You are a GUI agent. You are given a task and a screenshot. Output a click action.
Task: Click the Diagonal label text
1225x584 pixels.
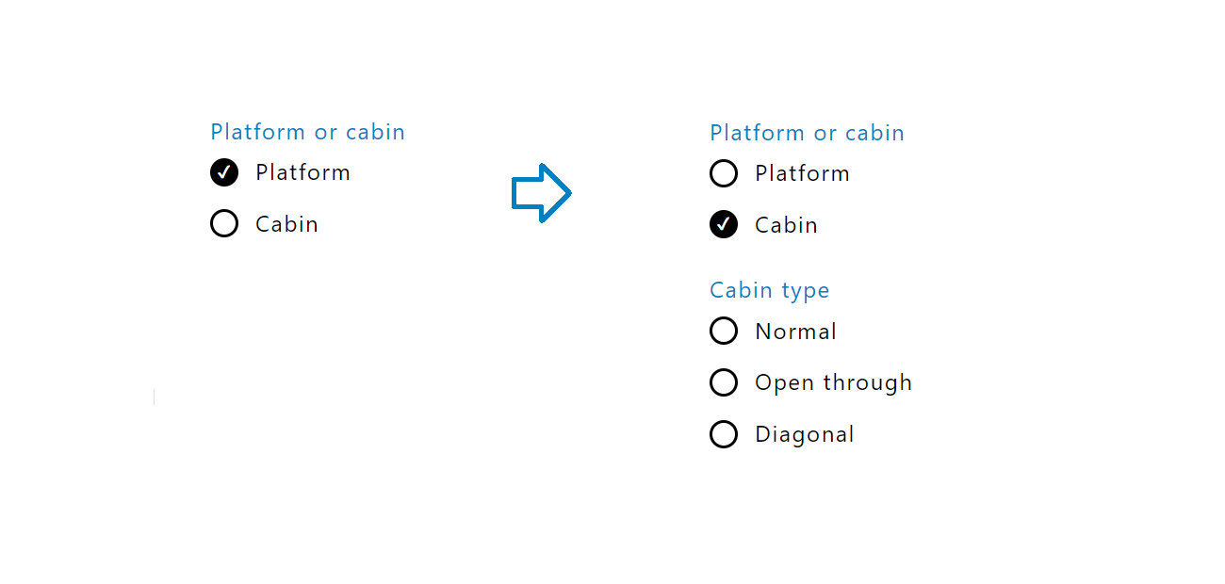pyautogui.click(x=804, y=434)
